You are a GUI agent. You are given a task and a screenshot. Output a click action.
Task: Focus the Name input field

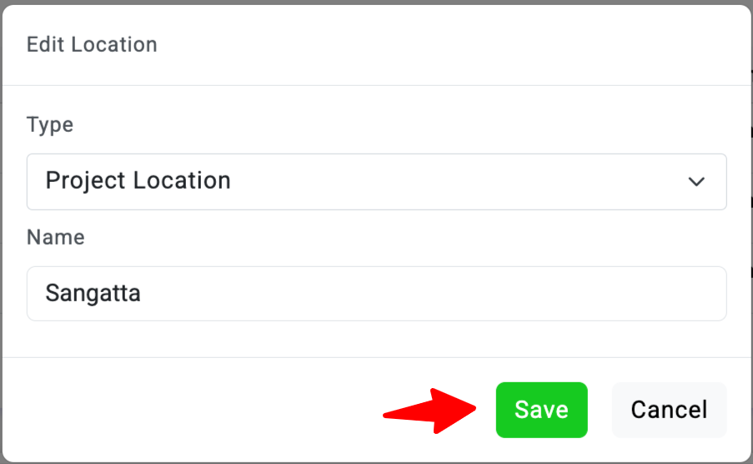click(375, 294)
